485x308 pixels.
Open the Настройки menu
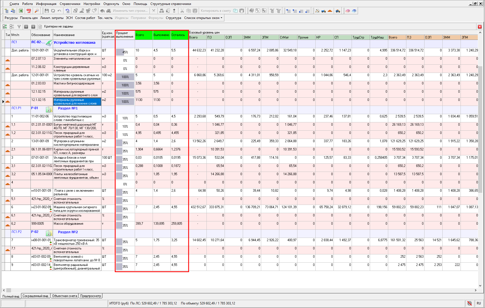[x=92, y=4]
